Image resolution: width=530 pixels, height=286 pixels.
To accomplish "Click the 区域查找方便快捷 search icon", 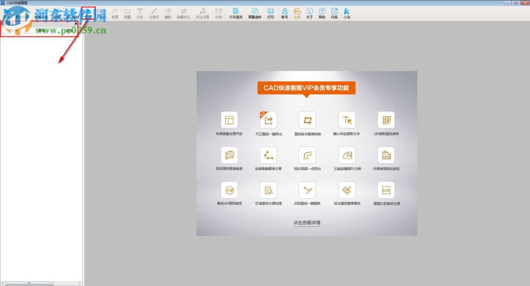I will [268, 190].
